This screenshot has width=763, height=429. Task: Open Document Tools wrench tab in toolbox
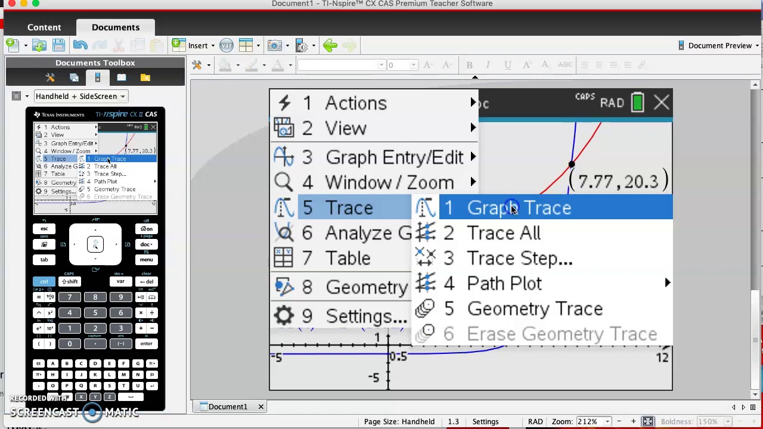50,77
